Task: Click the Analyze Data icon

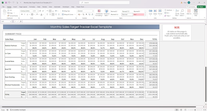Action: [x=196, y=11]
